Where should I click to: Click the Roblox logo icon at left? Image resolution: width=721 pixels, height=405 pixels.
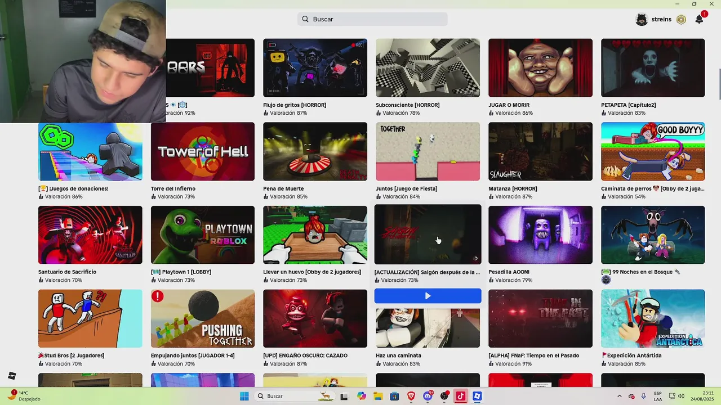[12, 376]
